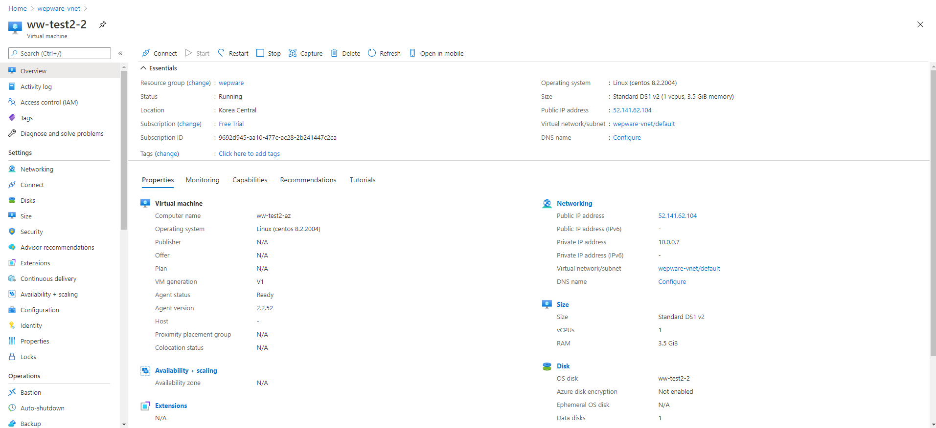936x428 pixels.
Task: Open wepware-vnet breadcrumb link
Action: (59, 8)
